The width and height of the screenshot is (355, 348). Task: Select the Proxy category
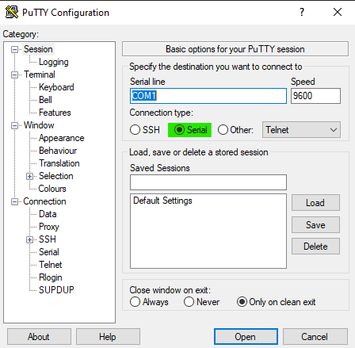pyautogui.click(x=49, y=227)
